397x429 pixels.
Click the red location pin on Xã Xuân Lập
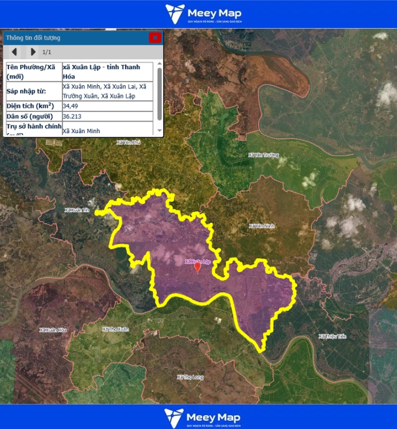(x=198, y=267)
